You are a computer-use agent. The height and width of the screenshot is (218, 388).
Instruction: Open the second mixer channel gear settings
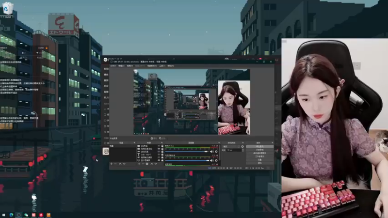[x=216, y=160]
